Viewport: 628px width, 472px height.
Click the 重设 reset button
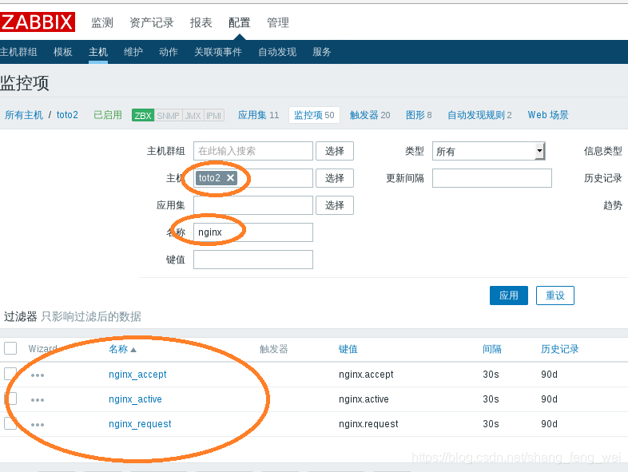pos(555,295)
